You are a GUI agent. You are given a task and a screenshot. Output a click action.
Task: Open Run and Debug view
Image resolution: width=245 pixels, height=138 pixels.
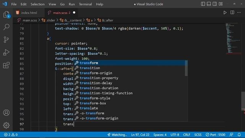tap(7, 52)
